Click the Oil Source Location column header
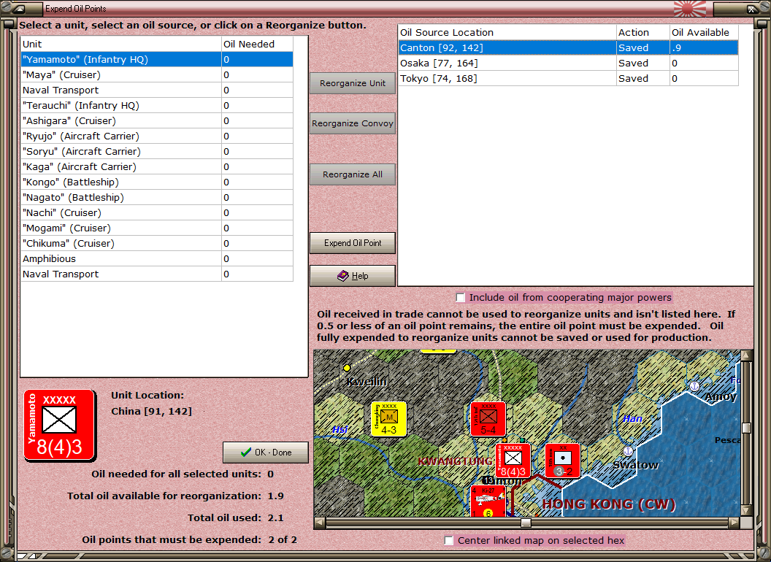The height and width of the screenshot is (562, 771). point(507,32)
